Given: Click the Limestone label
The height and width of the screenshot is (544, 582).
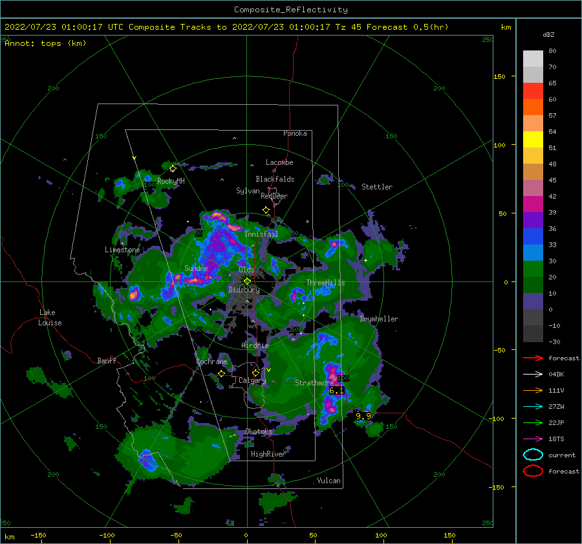Looking at the screenshot, I should tap(122, 250).
